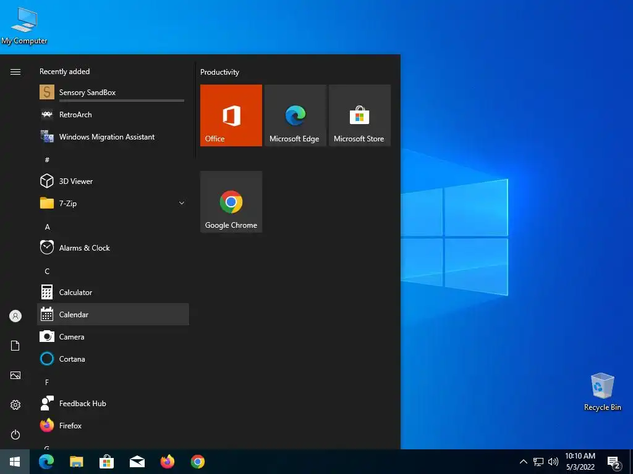Launch Sensory SandBox from recently added
Viewport: 633px width, 474px height.
click(x=113, y=93)
